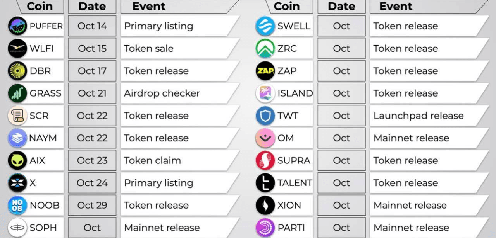Select the Token sale event for WLFI

(149, 48)
